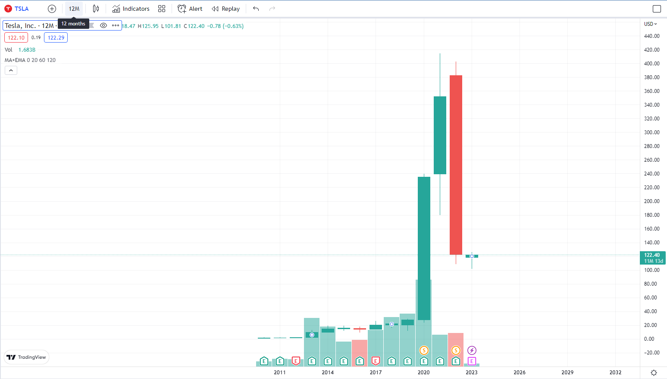Collapse the indicator legend with the chevron
Viewport: 667px width, 379px height.
point(11,70)
